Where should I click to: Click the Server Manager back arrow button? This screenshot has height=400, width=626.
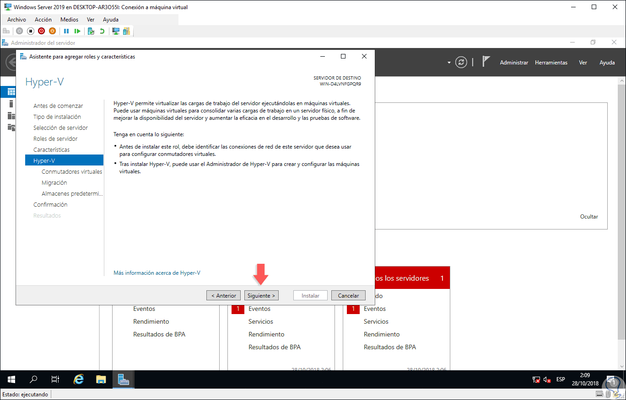[10, 62]
